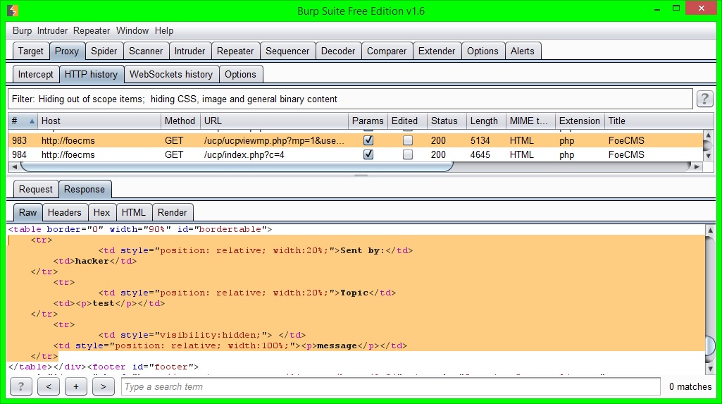The width and height of the screenshot is (722, 404).
Task: Show the Request tab
Action: (x=36, y=190)
